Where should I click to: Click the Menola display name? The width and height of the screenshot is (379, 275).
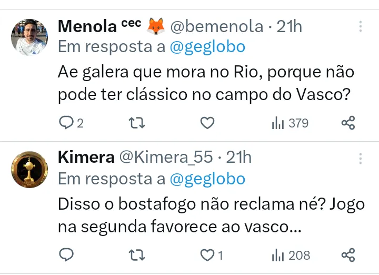(x=86, y=26)
